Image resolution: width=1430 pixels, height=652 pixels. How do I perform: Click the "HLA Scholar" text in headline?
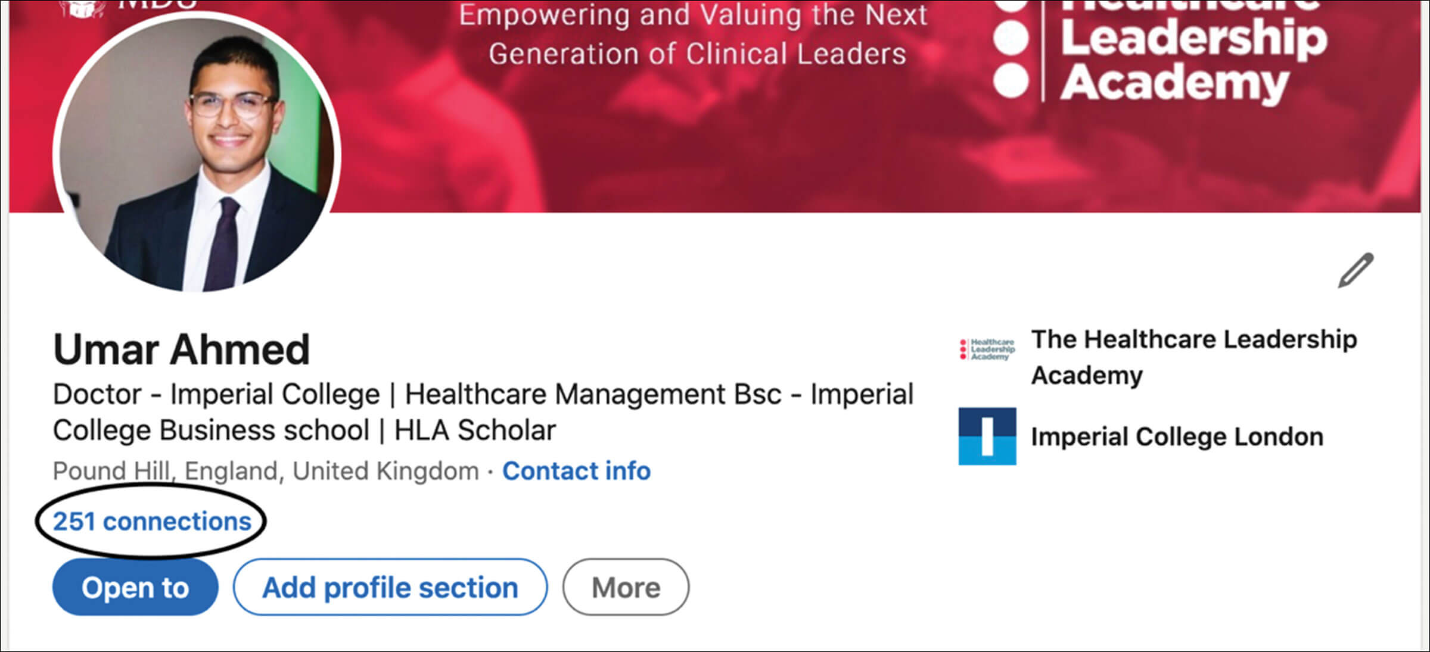[475, 430]
